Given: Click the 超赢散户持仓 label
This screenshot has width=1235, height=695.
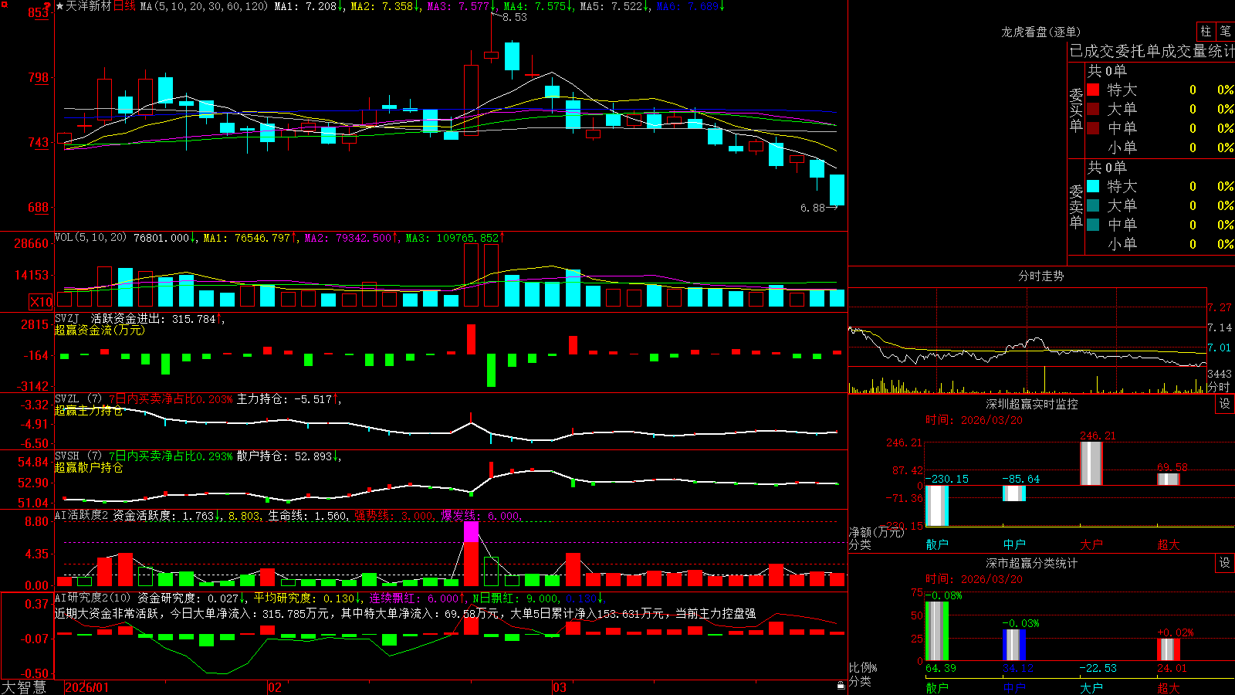Looking at the screenshot, I should 89,467.
